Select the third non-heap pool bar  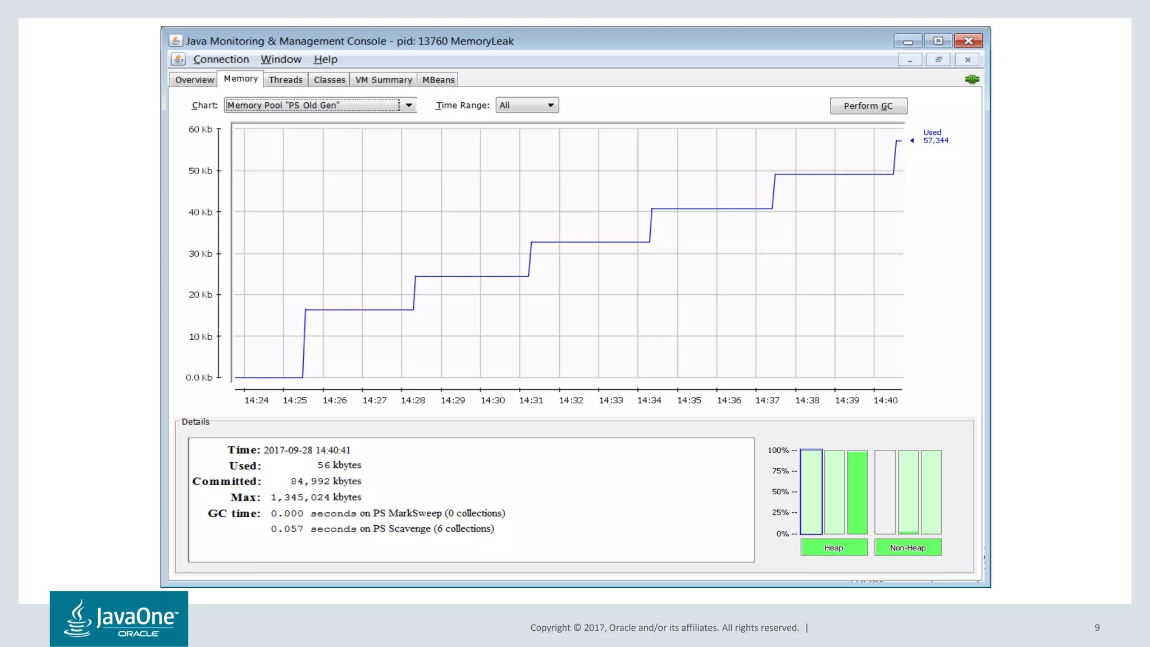pos(931,491)
